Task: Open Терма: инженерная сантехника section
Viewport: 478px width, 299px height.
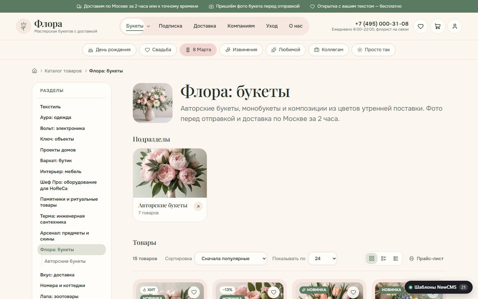Action: [72, 219]
